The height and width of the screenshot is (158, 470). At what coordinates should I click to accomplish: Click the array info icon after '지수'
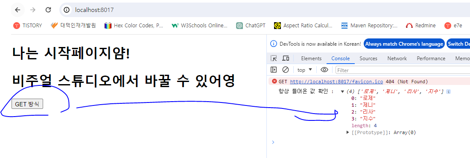448,91
